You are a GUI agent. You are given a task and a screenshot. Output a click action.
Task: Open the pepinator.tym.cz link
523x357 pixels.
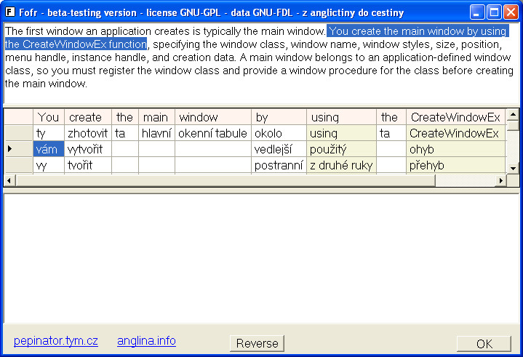[56, 341]
